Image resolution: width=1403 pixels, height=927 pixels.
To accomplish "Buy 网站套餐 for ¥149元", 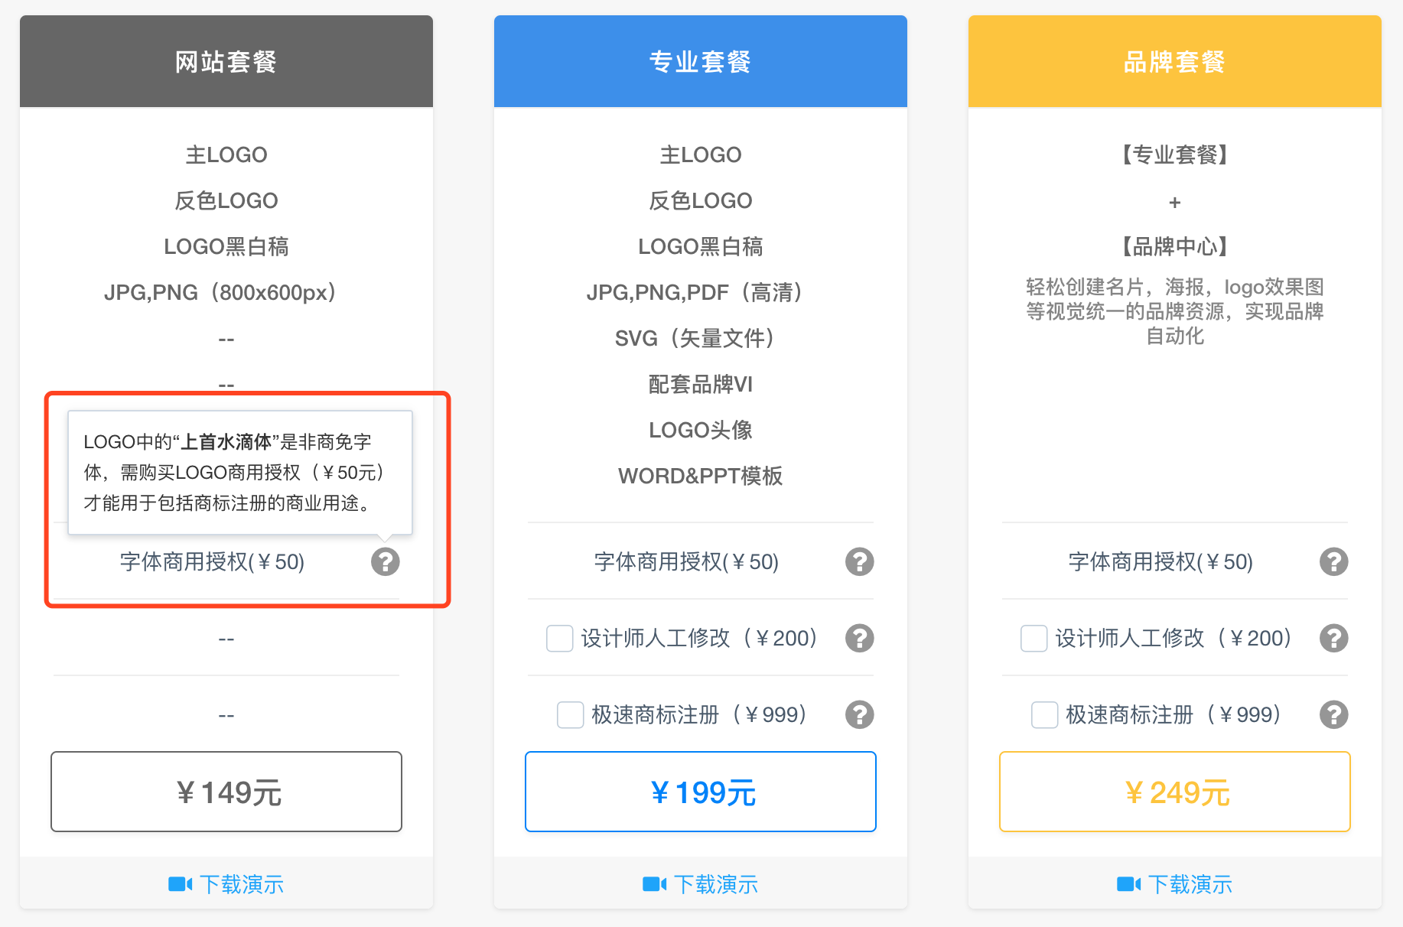I will [x=226, y=792].
